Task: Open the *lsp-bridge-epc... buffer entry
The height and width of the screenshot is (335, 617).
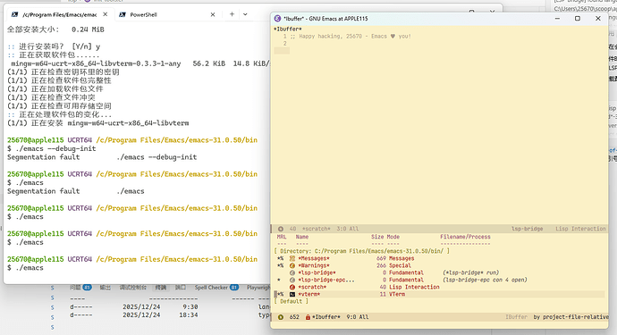Action: [x=326, y=280]
